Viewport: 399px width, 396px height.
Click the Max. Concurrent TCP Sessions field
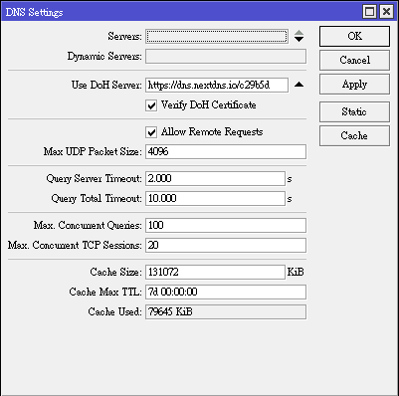226,245
